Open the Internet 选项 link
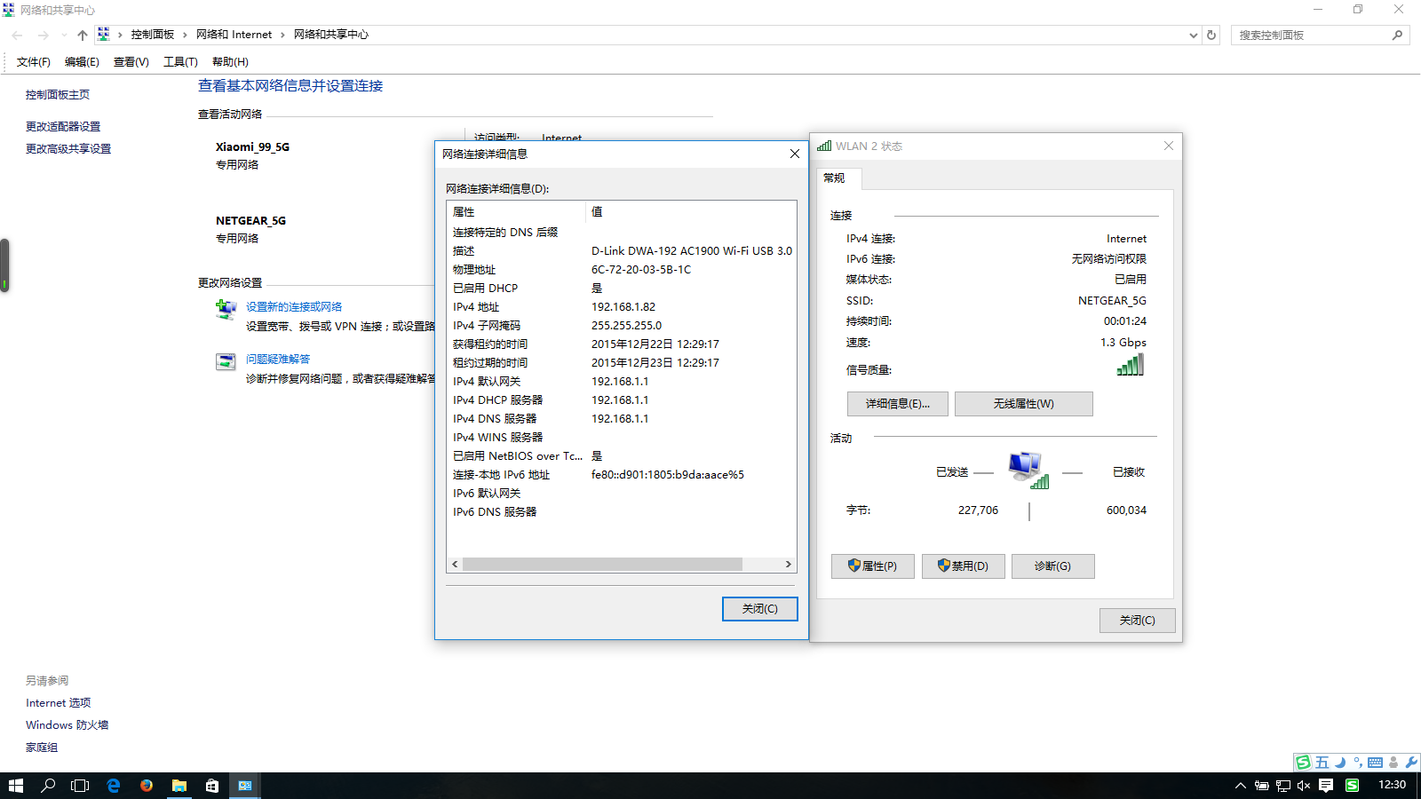This screenshot has height=799, width=1421. point(59,703)
